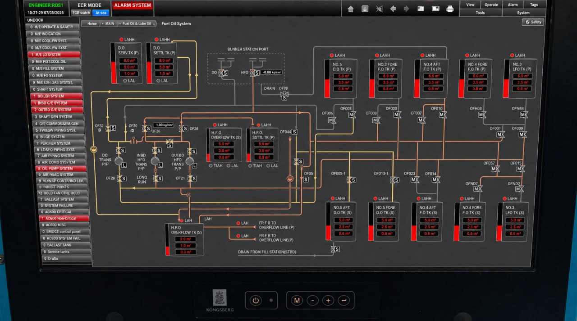Click power button on Kongsberg monitor
This screenshot has width=577, height=321.
256,300
